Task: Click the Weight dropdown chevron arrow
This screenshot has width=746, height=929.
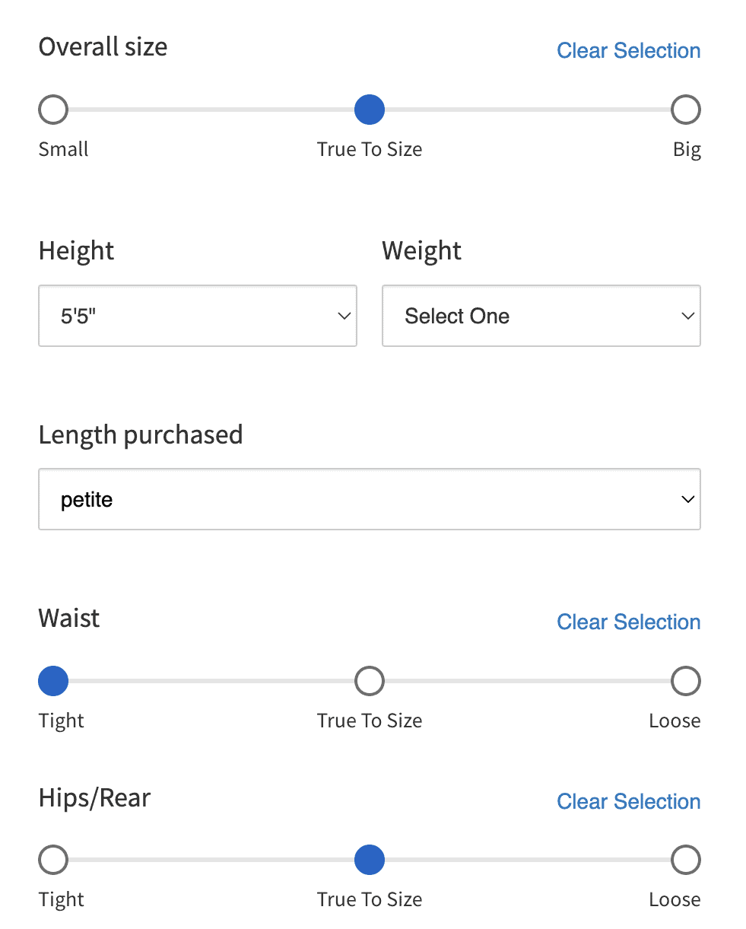Action: point(687,317)
